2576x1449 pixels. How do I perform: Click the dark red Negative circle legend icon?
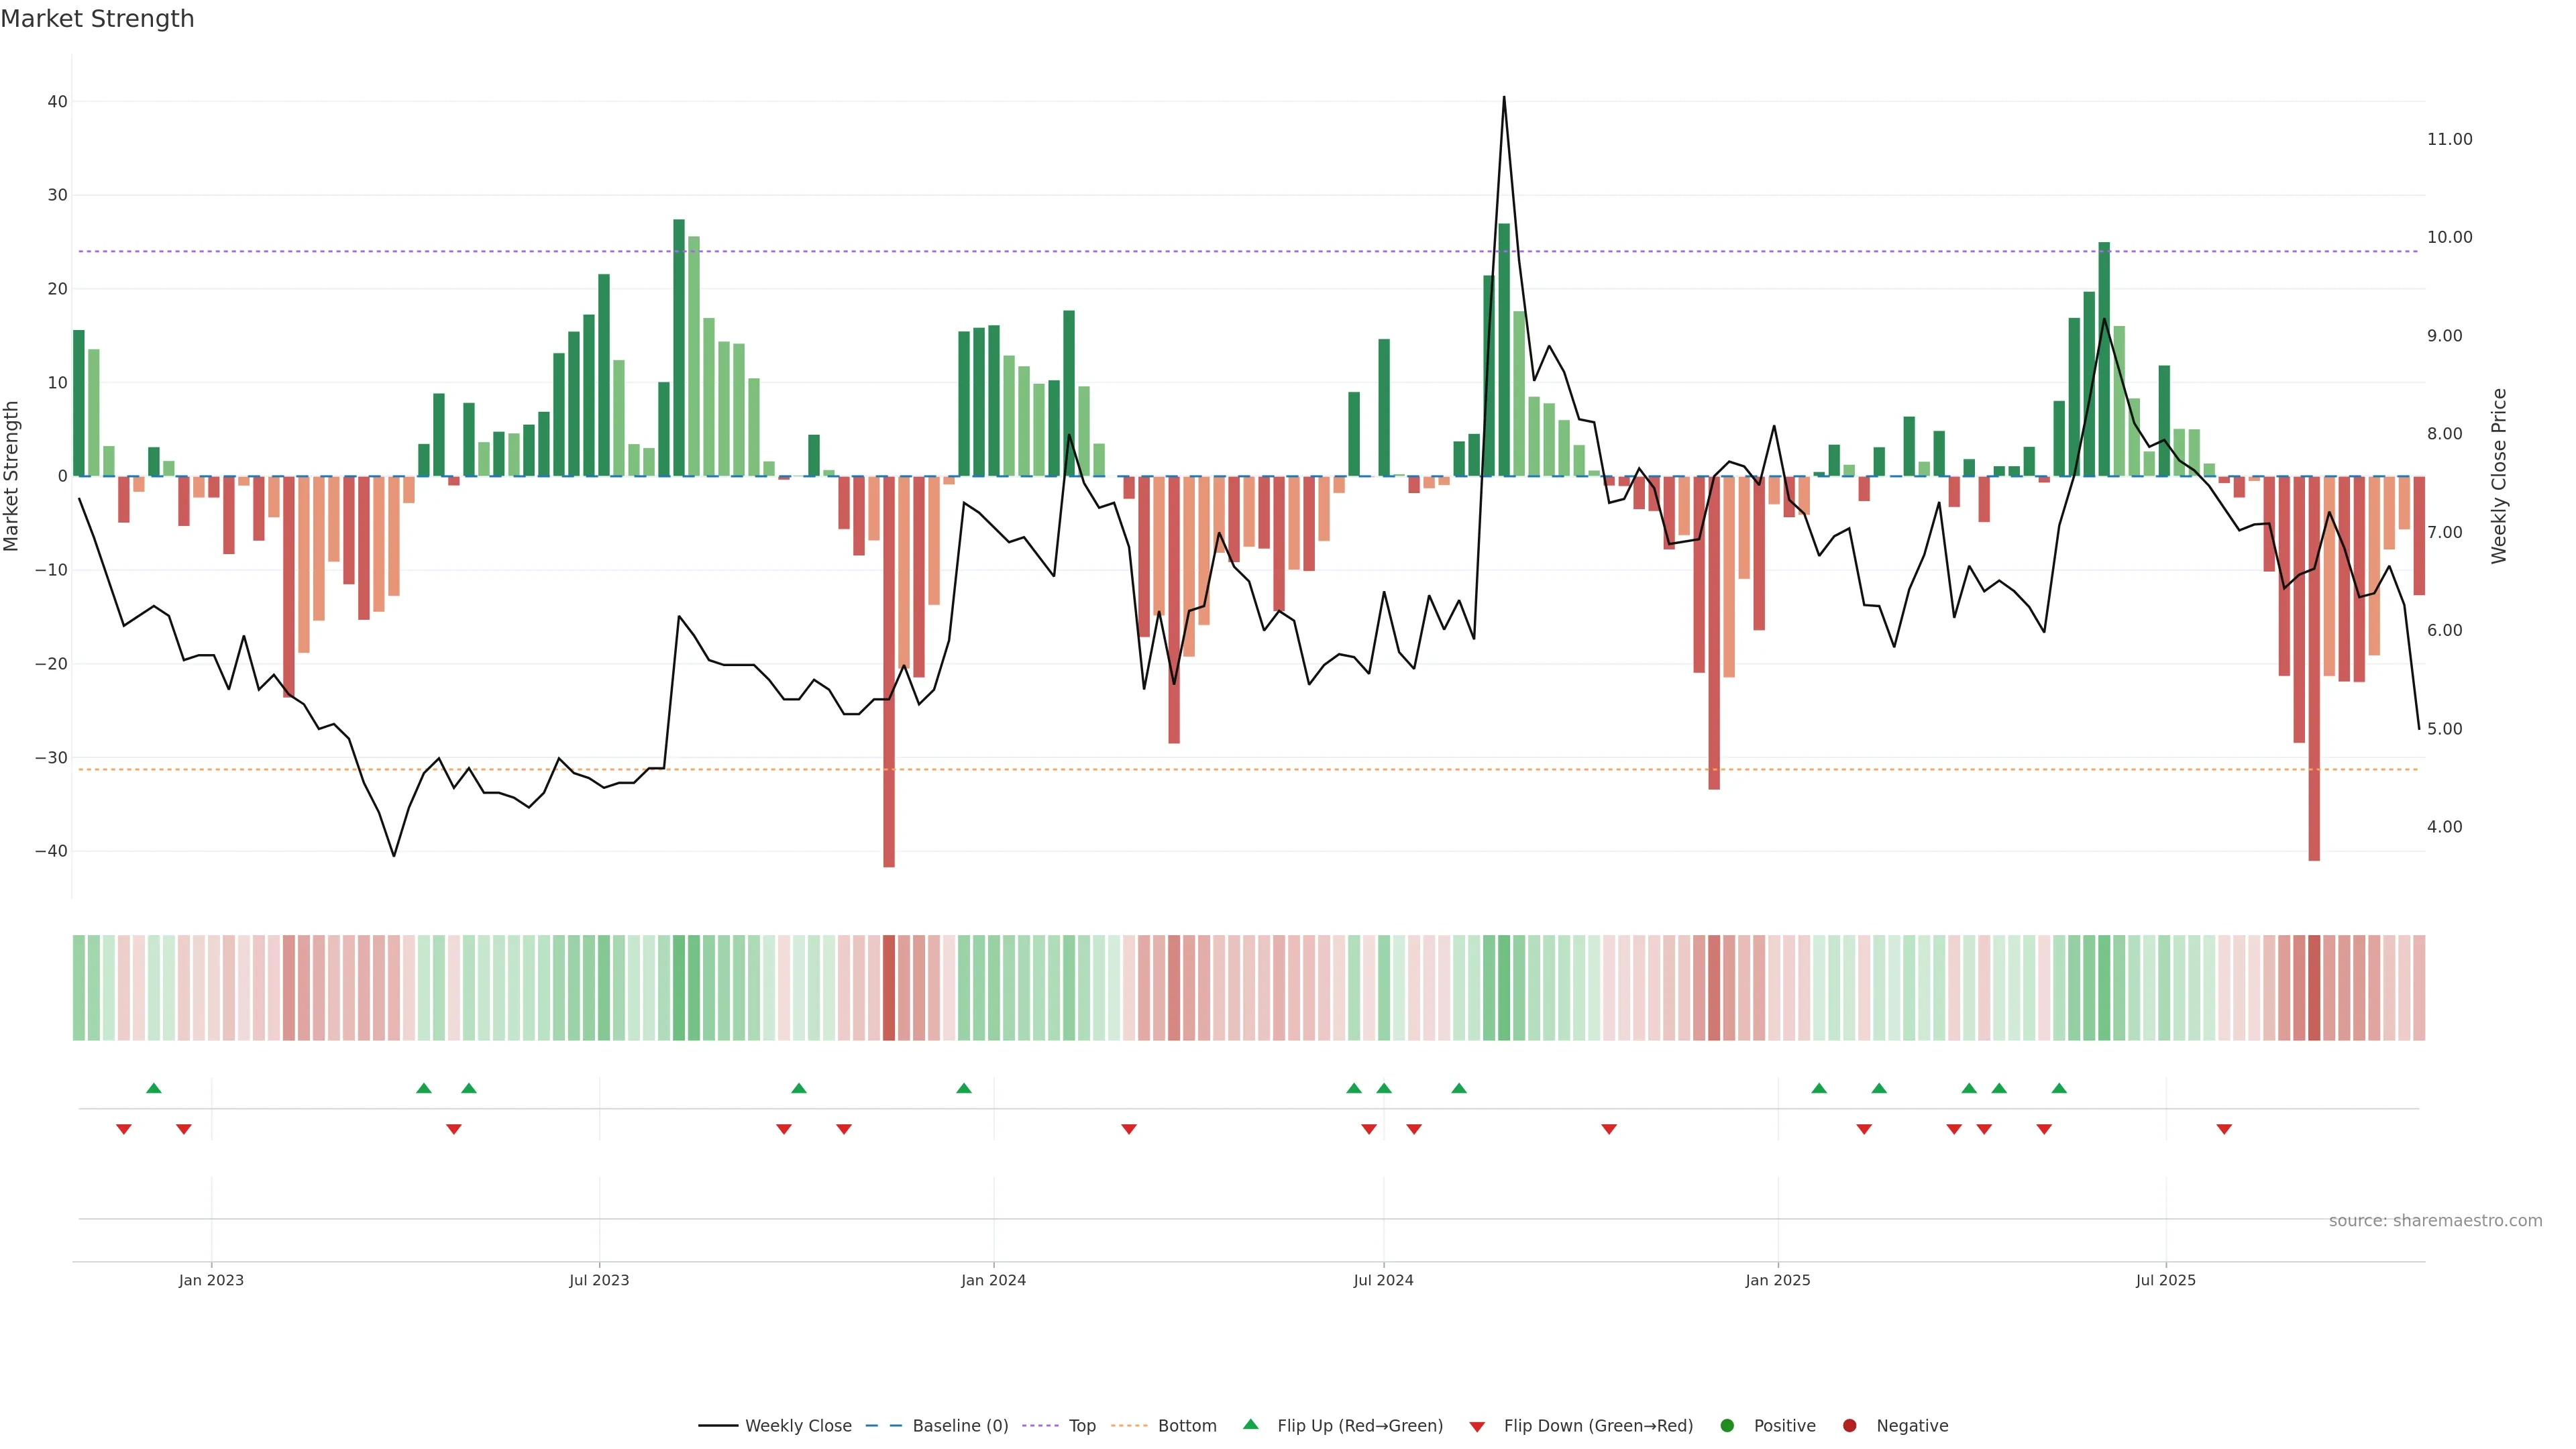[1849, 1426]
